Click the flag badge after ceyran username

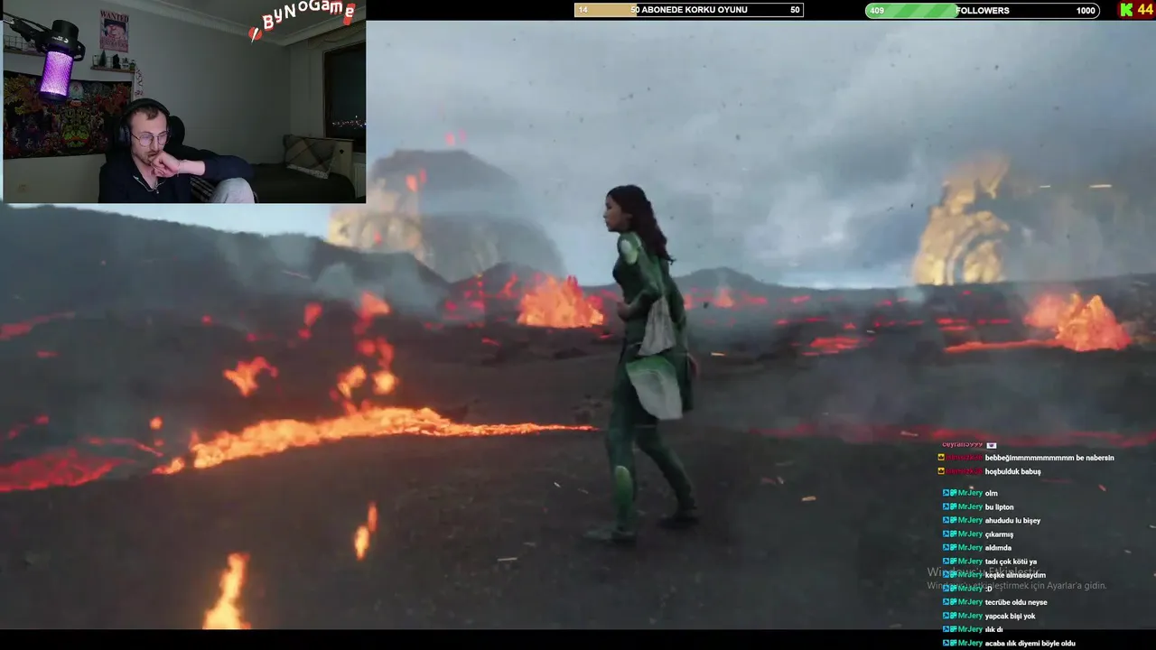click(992, 444)
